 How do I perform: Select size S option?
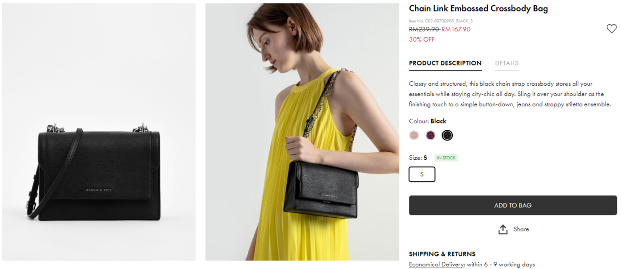pos(422,174)
